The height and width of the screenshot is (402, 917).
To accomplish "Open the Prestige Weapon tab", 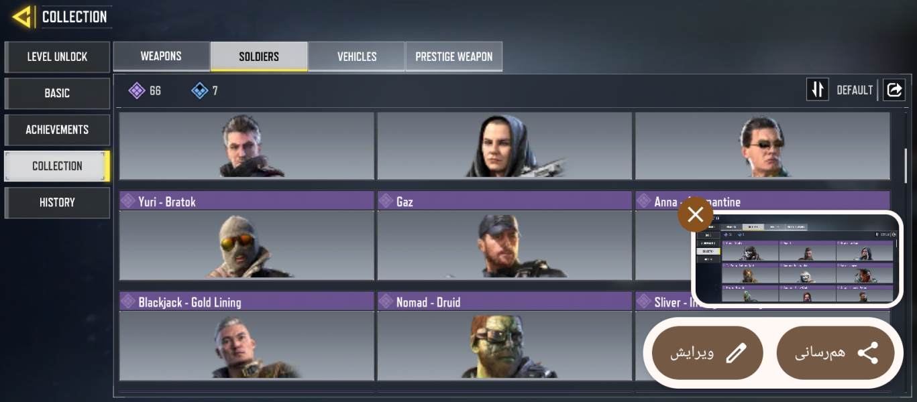I will (x=454, y=56).
